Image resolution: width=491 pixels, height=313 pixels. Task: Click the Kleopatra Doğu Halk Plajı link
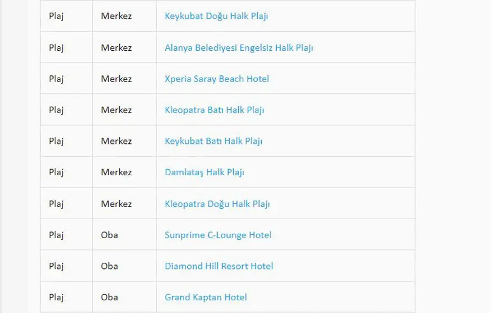tap(217, 204)
